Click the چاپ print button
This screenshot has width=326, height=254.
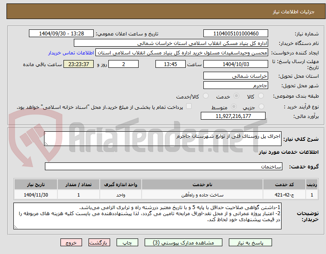[127, 243]
